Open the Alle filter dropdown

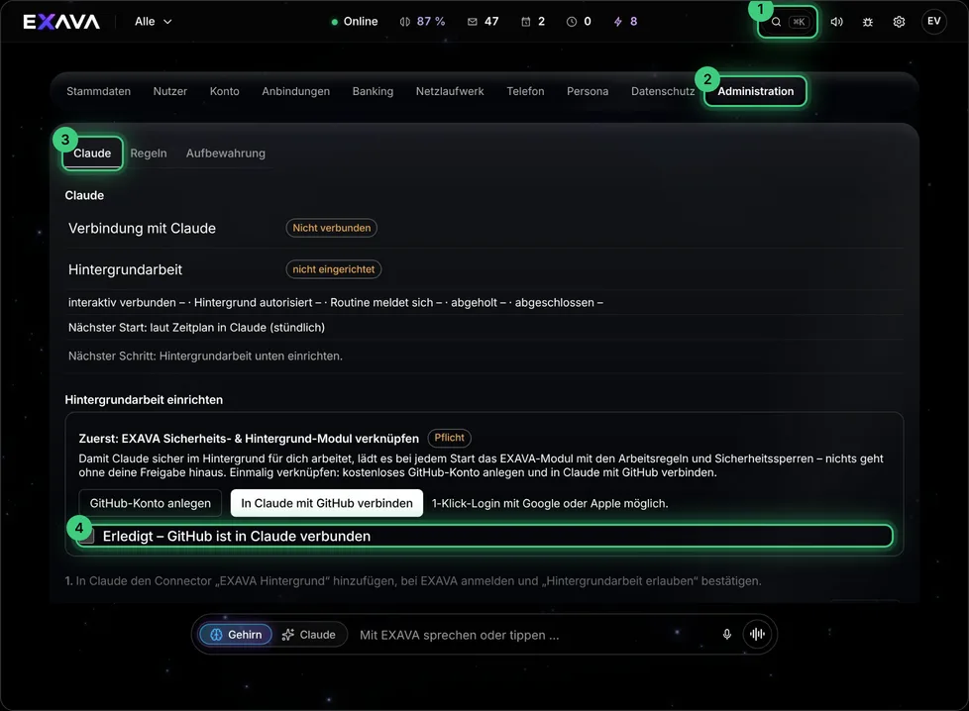[x=154, y=22]
